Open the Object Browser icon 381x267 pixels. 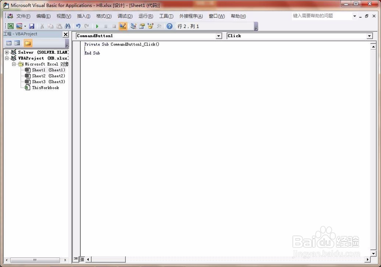pyautogui.click(x=150, y=26)
